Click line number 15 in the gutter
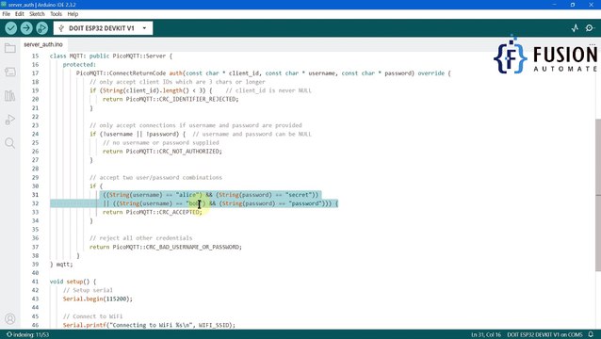The height and width of the screenshot is (339, 601). click(35, 56)
